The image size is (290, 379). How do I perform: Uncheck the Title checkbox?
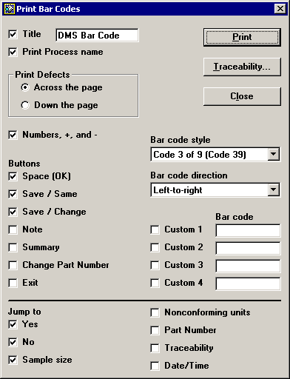click(13, 34)
